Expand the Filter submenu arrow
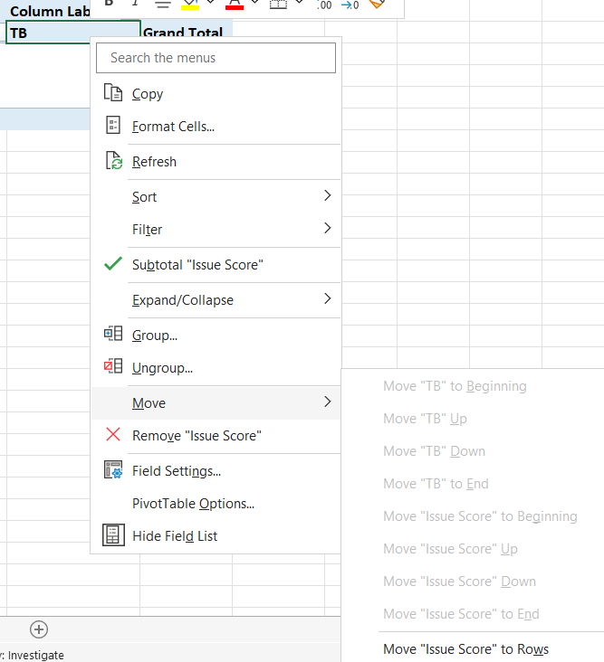604x662 pixels. click(327, 228)
